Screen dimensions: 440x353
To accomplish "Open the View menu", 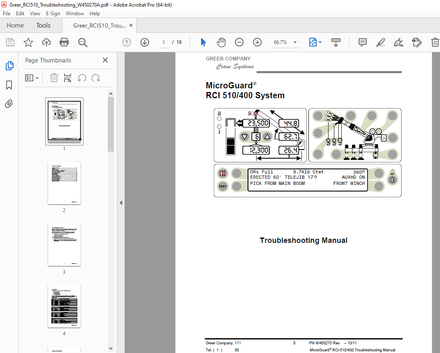I will pos(35,14).
